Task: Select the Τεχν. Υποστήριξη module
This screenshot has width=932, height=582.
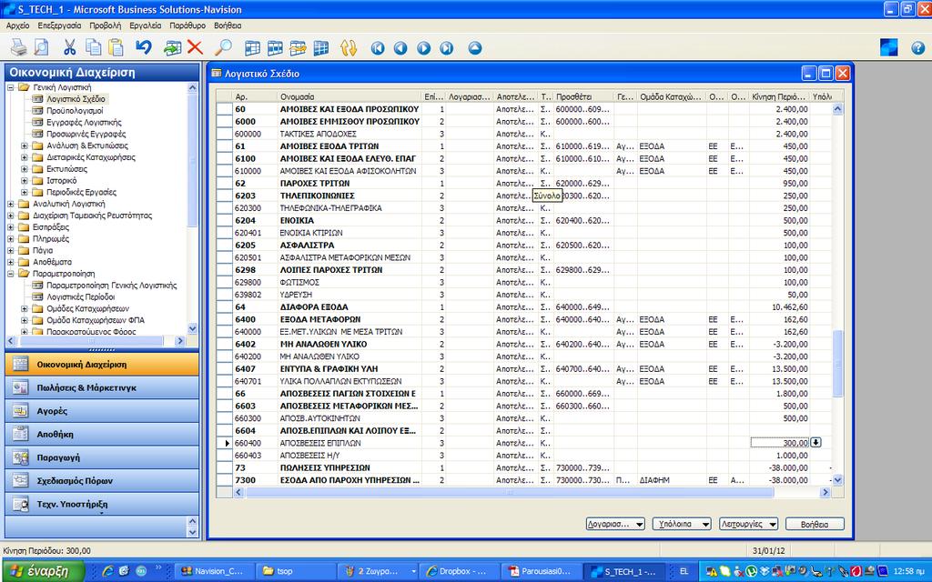Action: point(102,504)
